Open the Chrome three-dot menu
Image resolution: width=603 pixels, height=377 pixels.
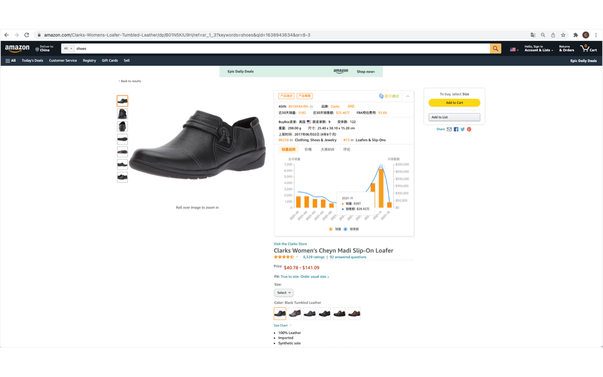pyautogui.click(x=596, y=35)
